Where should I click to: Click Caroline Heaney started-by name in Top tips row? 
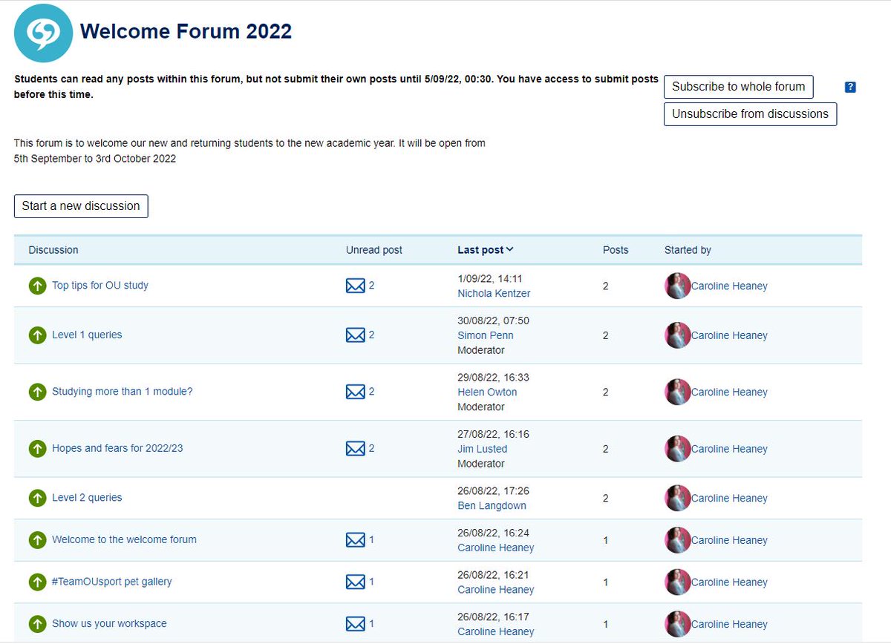(729, 286)
